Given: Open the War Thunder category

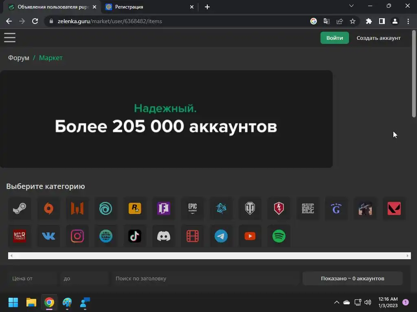Looking at the screenshot, I should click(20, 236).
